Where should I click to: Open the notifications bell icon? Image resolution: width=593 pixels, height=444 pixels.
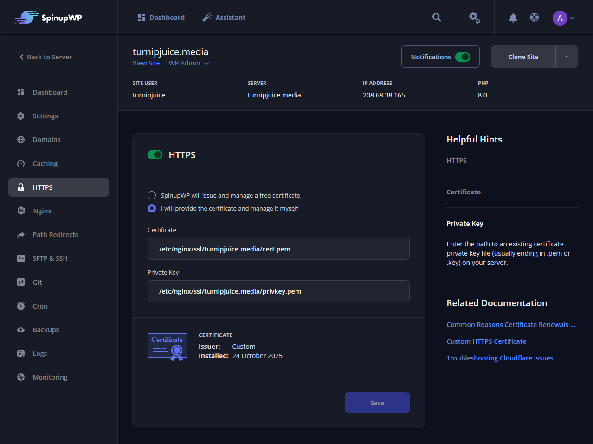pos(513,18)
